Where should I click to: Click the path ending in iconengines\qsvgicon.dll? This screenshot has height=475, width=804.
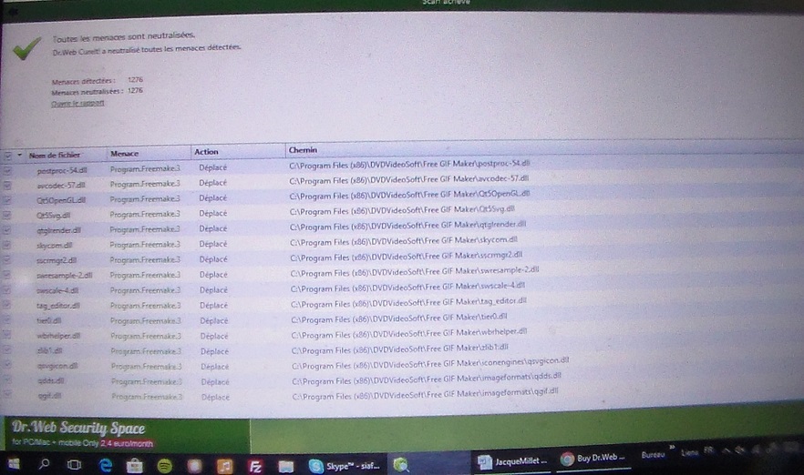tap(430, 363)
